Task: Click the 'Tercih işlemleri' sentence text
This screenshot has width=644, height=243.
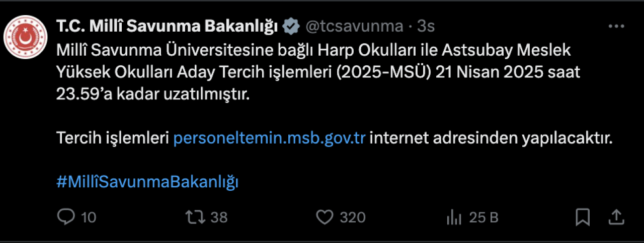Action: point(335,138)
